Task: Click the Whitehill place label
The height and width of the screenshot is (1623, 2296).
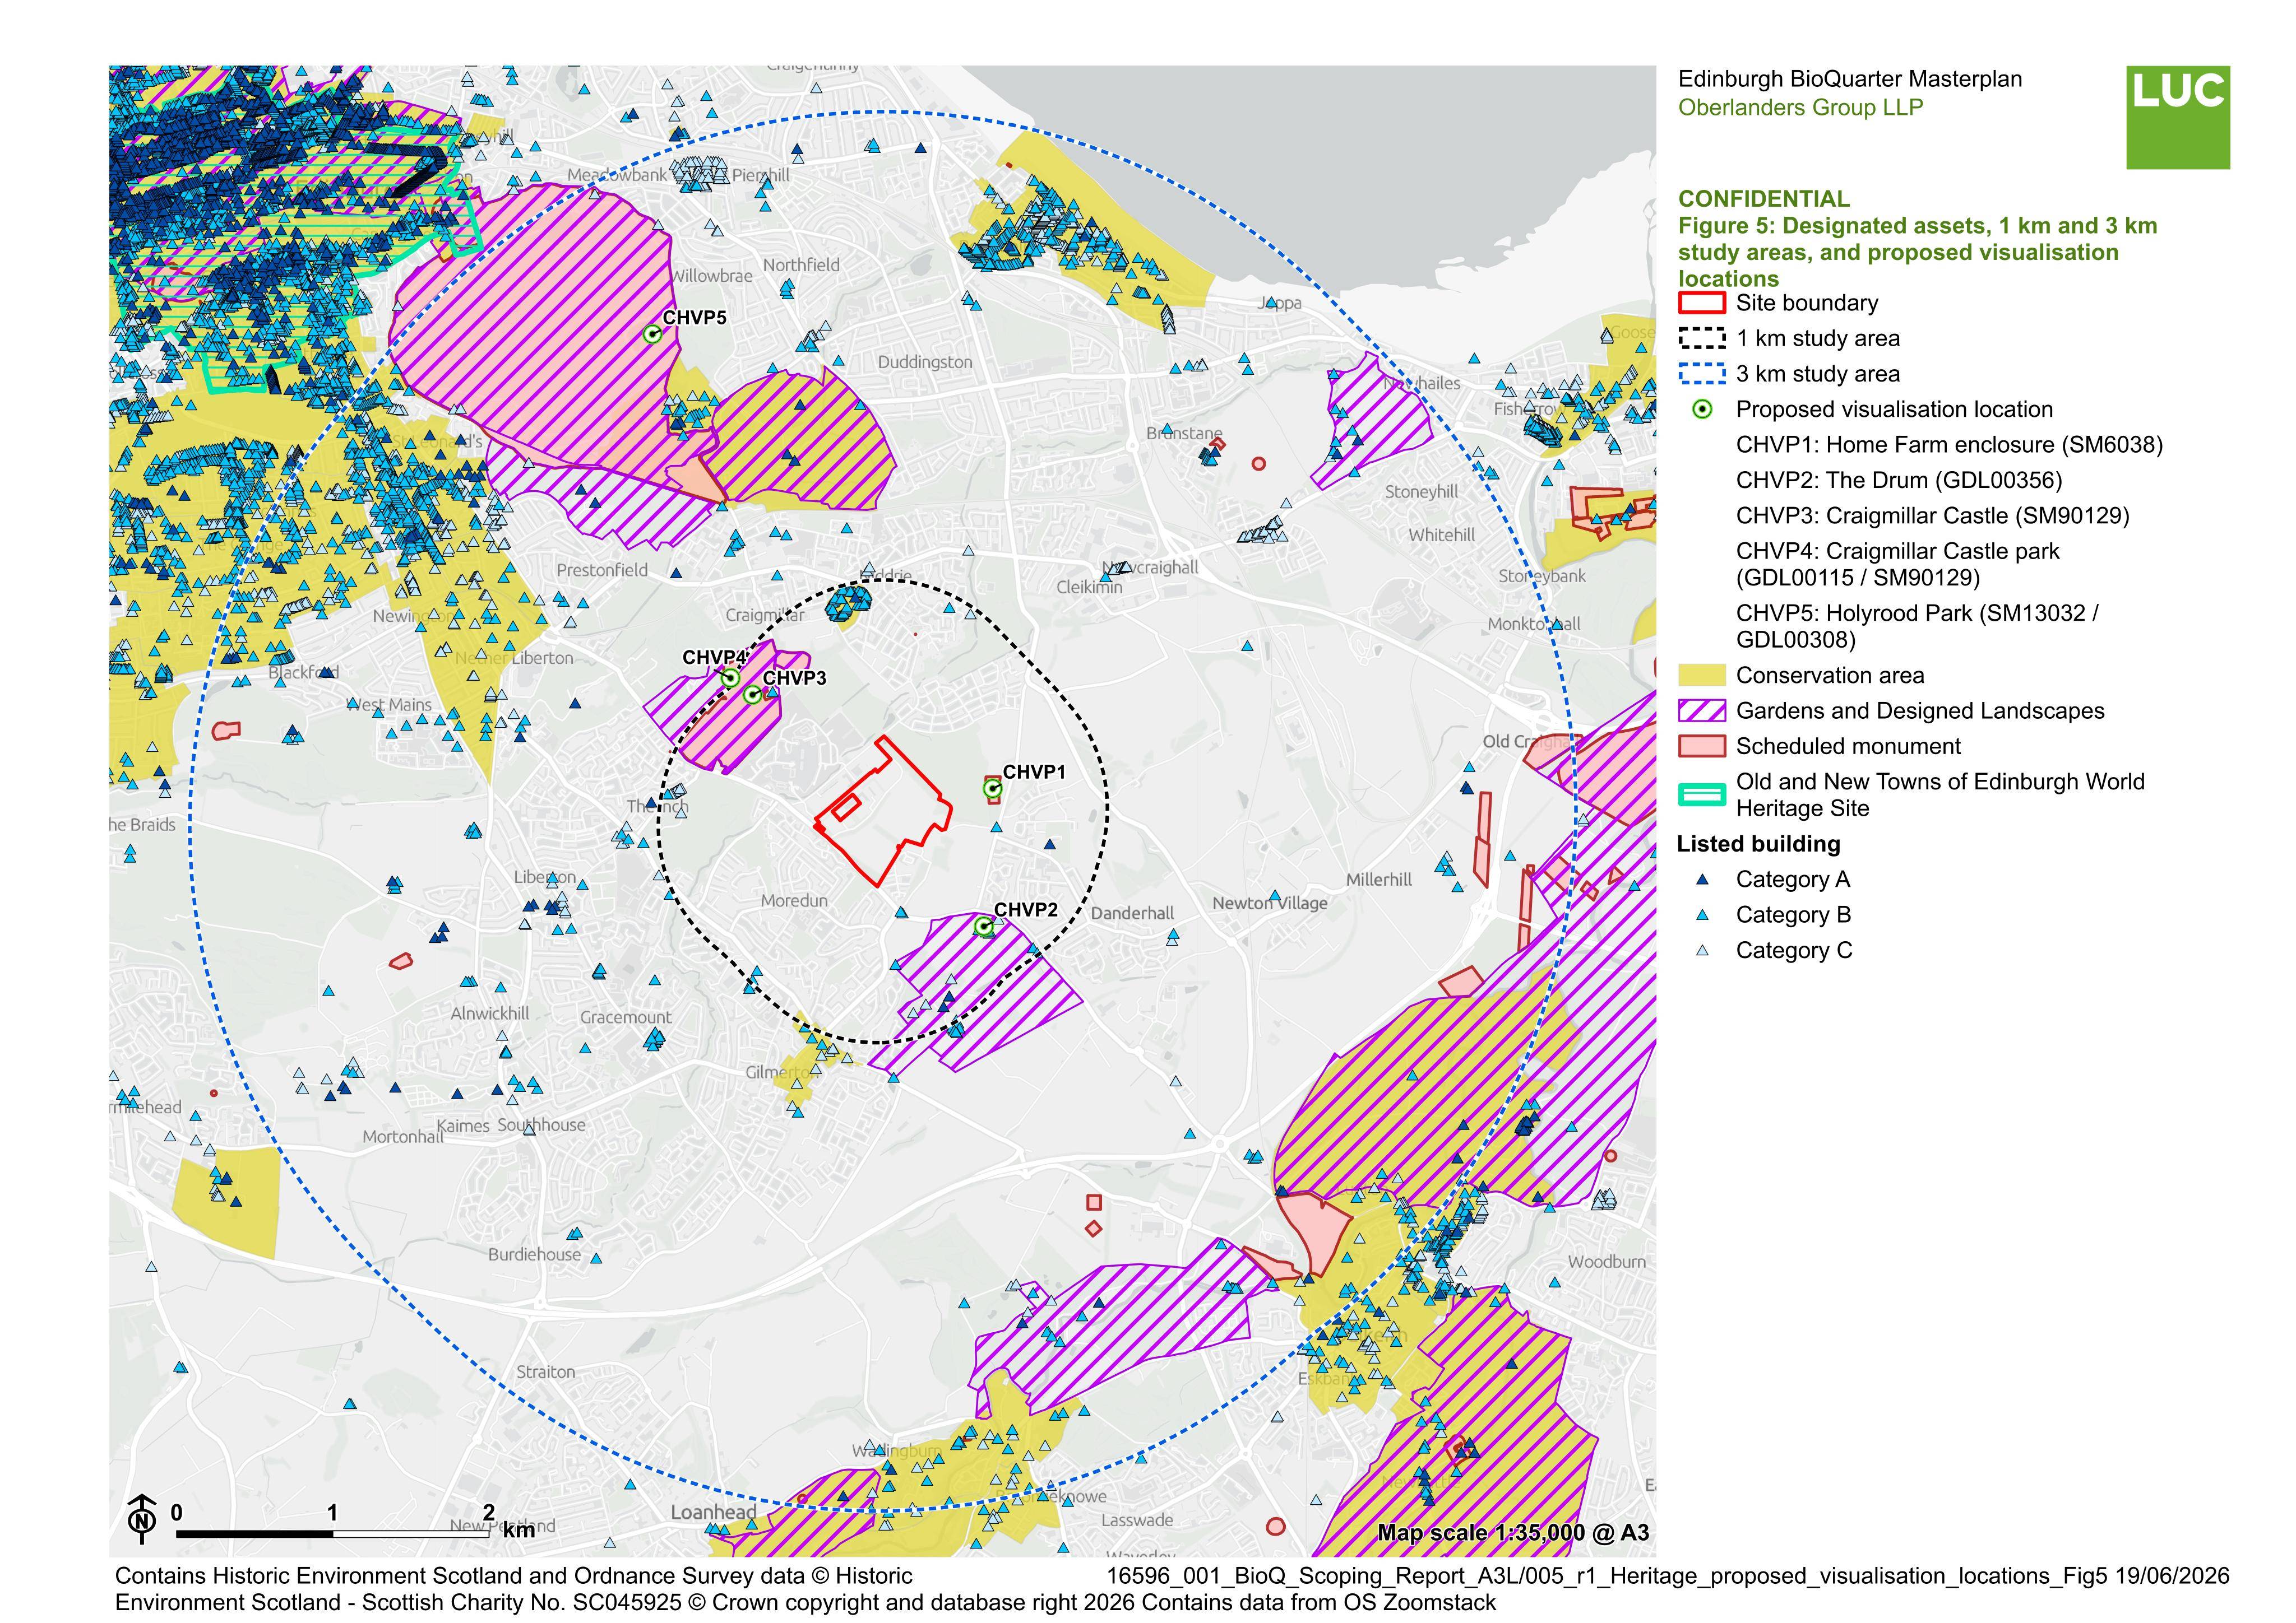Action: pyautogui.click(x=1442, y=534)
